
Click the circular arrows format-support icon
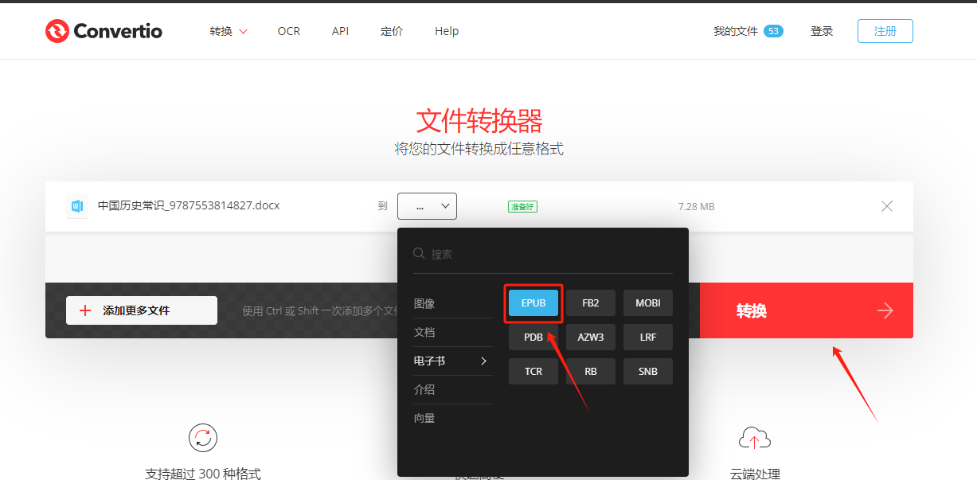202,438
